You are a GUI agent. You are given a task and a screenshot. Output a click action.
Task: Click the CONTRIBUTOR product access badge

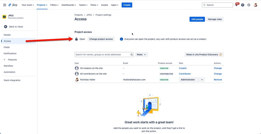[x=166, y=74]
